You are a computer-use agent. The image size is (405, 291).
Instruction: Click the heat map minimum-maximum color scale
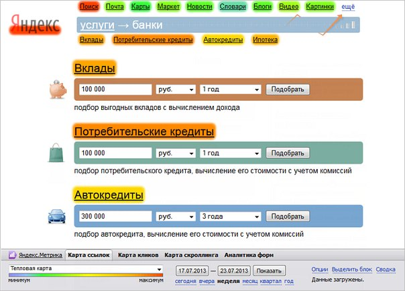[x=86, y=276]
